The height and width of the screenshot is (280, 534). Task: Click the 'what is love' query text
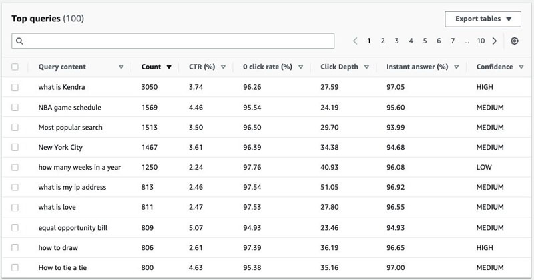pyautogui.click(x=57, y=207)
